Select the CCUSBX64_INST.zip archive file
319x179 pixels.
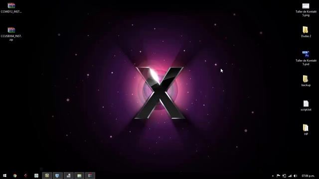[11, 34]
